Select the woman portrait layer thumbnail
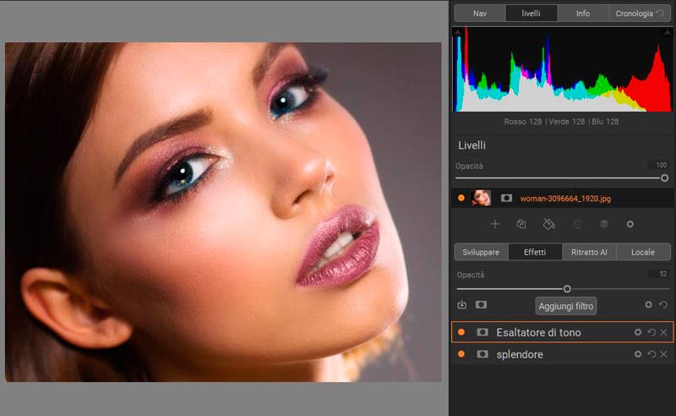Viewport: 676px width, 416px height. 482,198
